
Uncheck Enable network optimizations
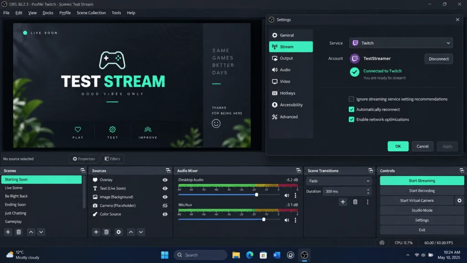pos(352,120)
